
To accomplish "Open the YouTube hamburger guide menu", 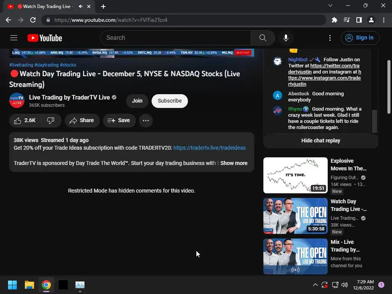I will pyautogui.click(x=14, y=38).
